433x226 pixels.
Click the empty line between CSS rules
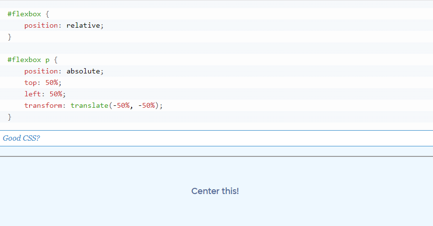(216, 48)
